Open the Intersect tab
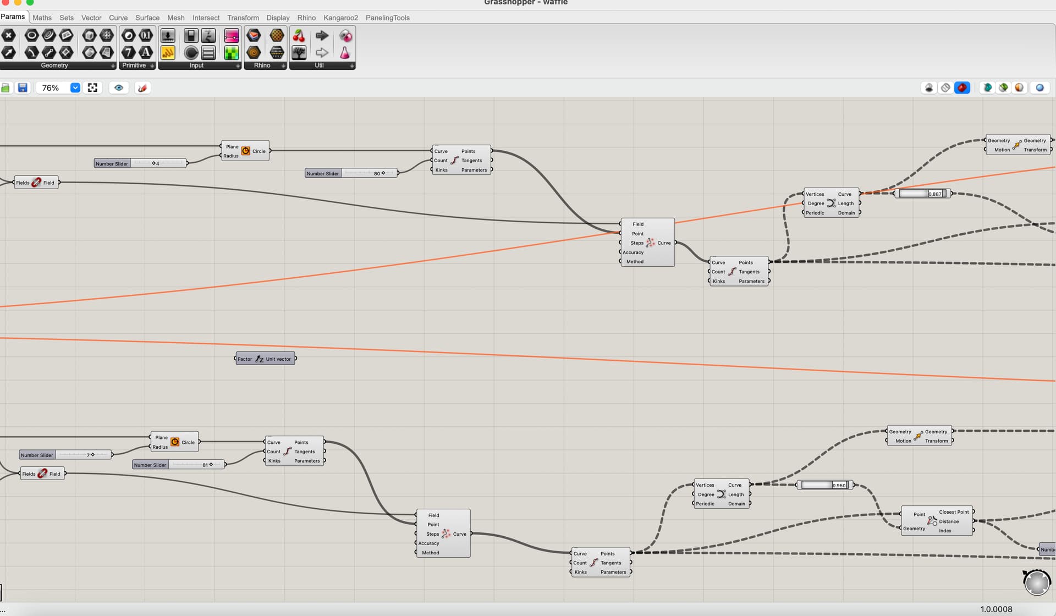The image size is (1056, 616). click(206, 18)
